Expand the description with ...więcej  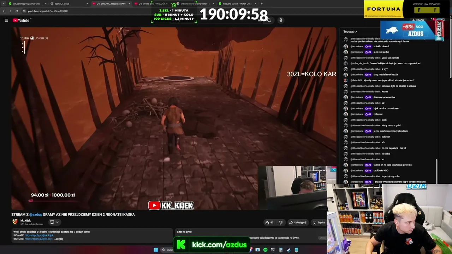59,239
